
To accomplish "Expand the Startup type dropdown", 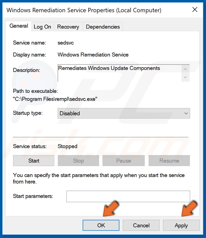I will [x=124, y=114].
